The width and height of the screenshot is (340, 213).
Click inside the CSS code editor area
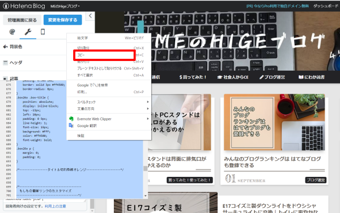pyautogui.click(x=80, y=169)
